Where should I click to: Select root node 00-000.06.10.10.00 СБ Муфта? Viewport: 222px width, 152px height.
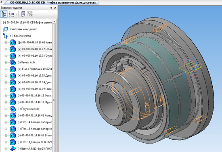pyautogui.click(x=27, y=23)
